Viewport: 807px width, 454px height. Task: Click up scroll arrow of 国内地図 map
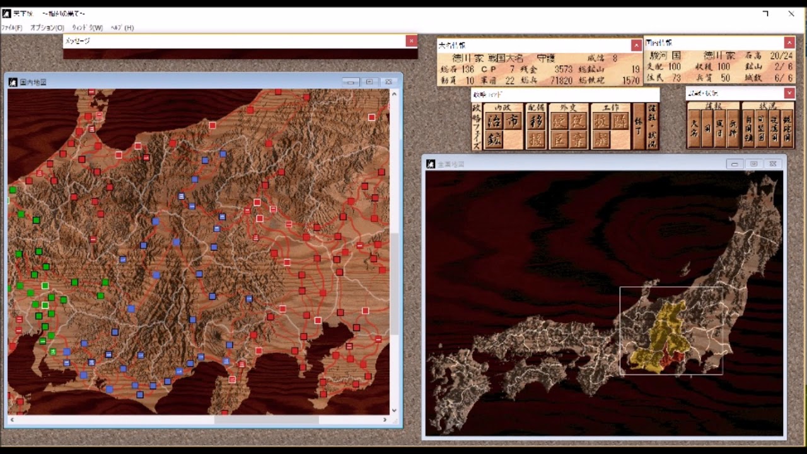click(x=395, y=93)
